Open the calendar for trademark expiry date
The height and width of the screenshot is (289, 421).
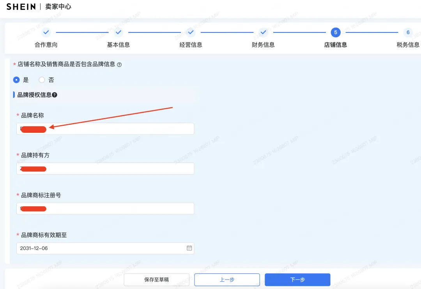pyautogui.click(x=189, y=248)
